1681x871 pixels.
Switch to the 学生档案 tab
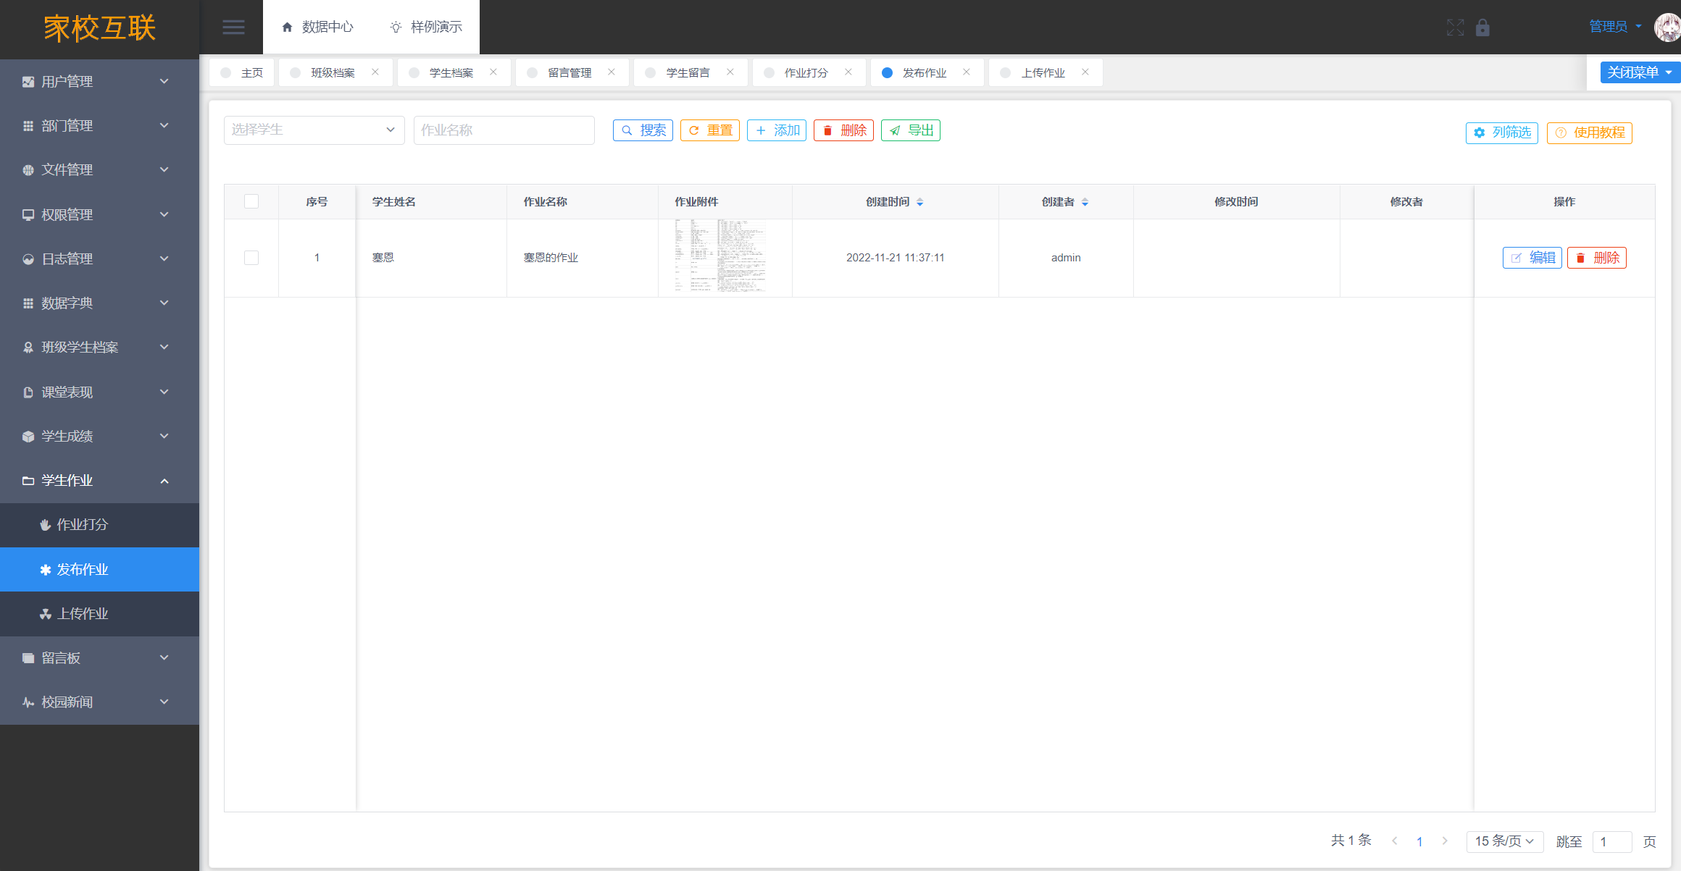click(x=451, y=72)
